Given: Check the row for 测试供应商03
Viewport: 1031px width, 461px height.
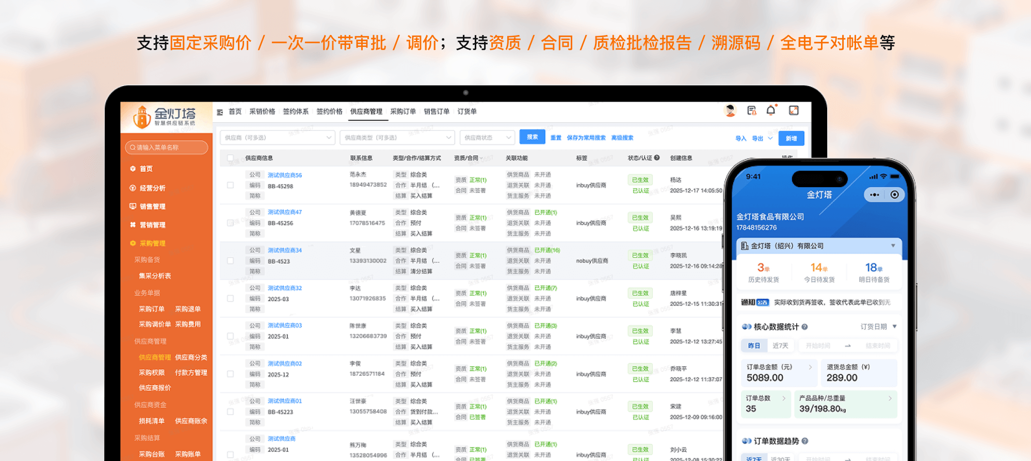Looking at the screenshot, I should coord(230,336).
